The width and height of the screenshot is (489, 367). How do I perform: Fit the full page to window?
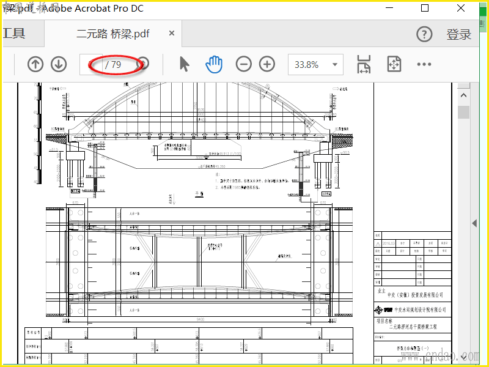coord(394,64)
